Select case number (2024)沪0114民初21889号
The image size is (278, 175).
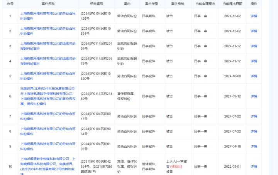click(x=97, y=96)
